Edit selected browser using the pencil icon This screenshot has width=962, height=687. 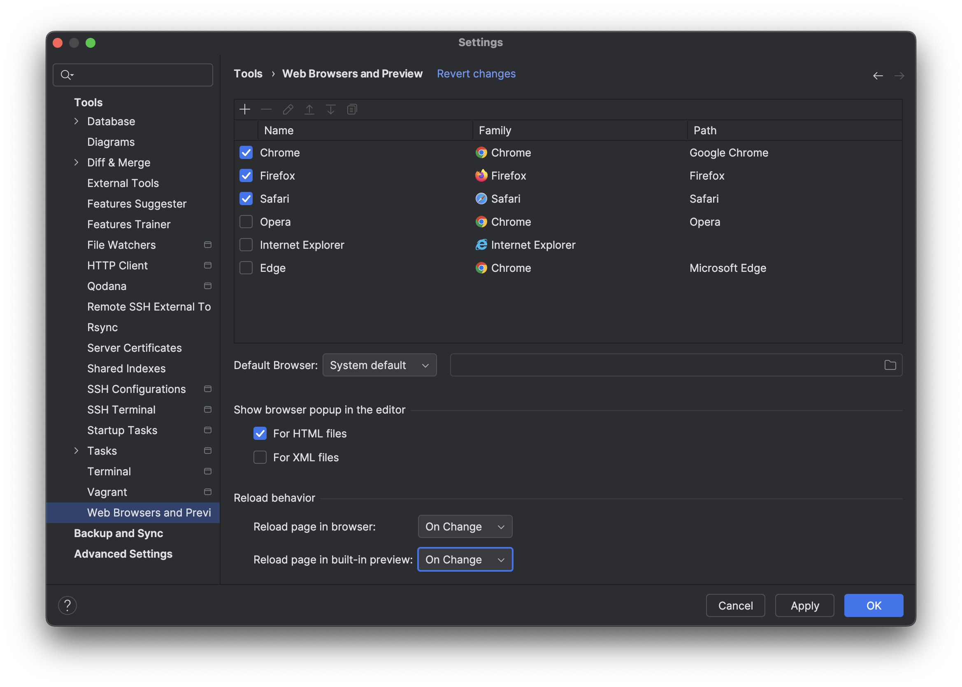(288, 109)
